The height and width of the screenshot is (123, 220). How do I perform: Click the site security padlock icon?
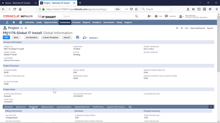[x=43, y=9]
